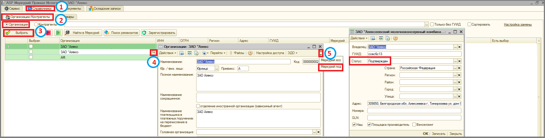Viewport: 545px width, 138px height.
Task: Click OK in the enterprise window
Action: coord(425,134)
